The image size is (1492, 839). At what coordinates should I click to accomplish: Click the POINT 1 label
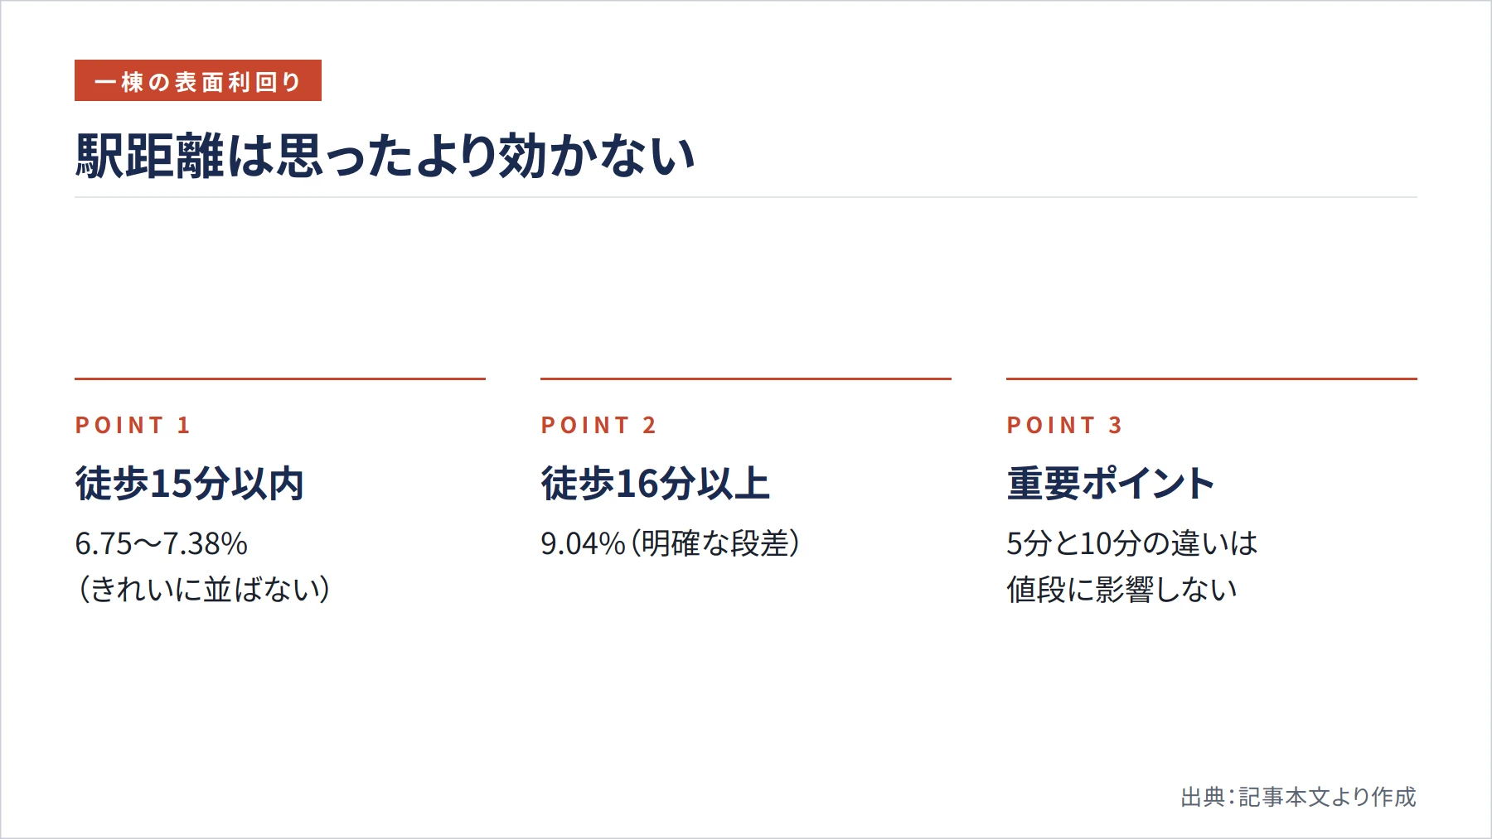tap(133, 426)
